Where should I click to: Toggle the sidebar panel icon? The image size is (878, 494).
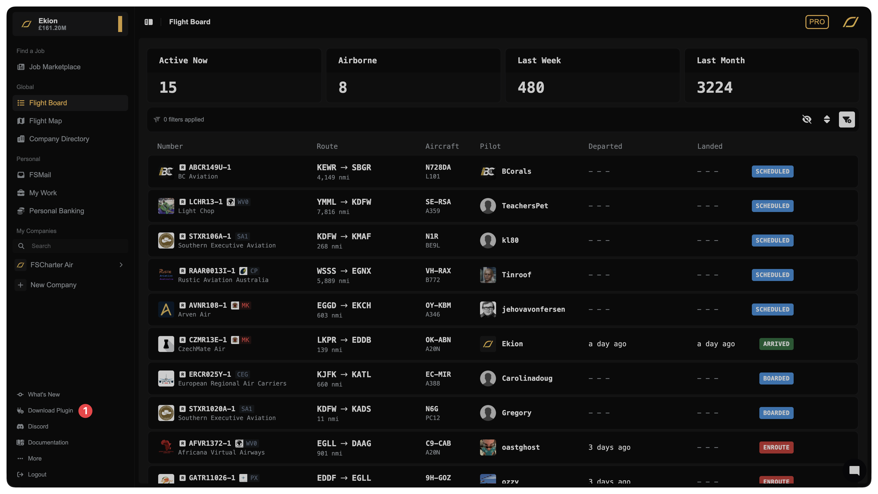(x=149, y=22)
